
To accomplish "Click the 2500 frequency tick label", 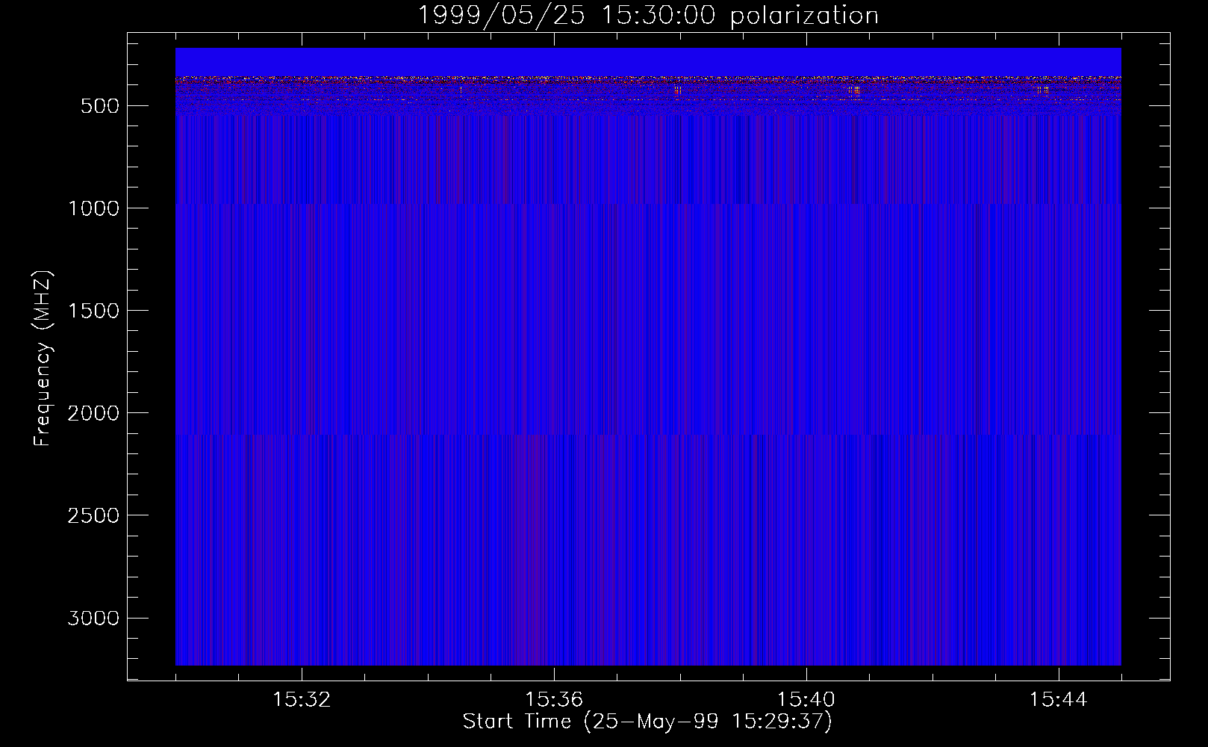I will [93, 515].
